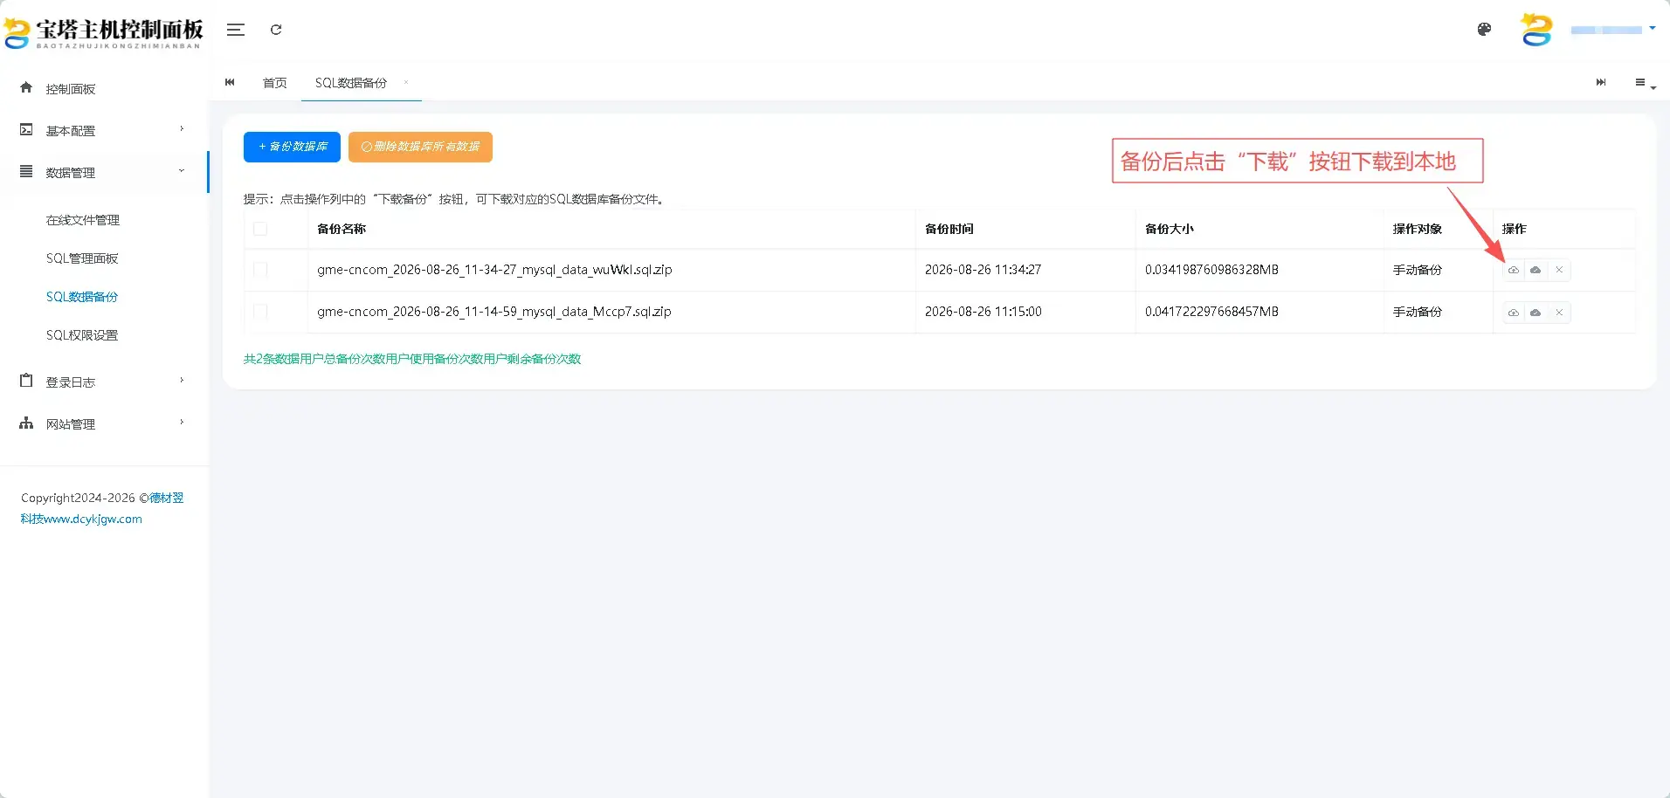
Task: Open SQL管理面板 in the sidebar
Action: coord(82,258)
